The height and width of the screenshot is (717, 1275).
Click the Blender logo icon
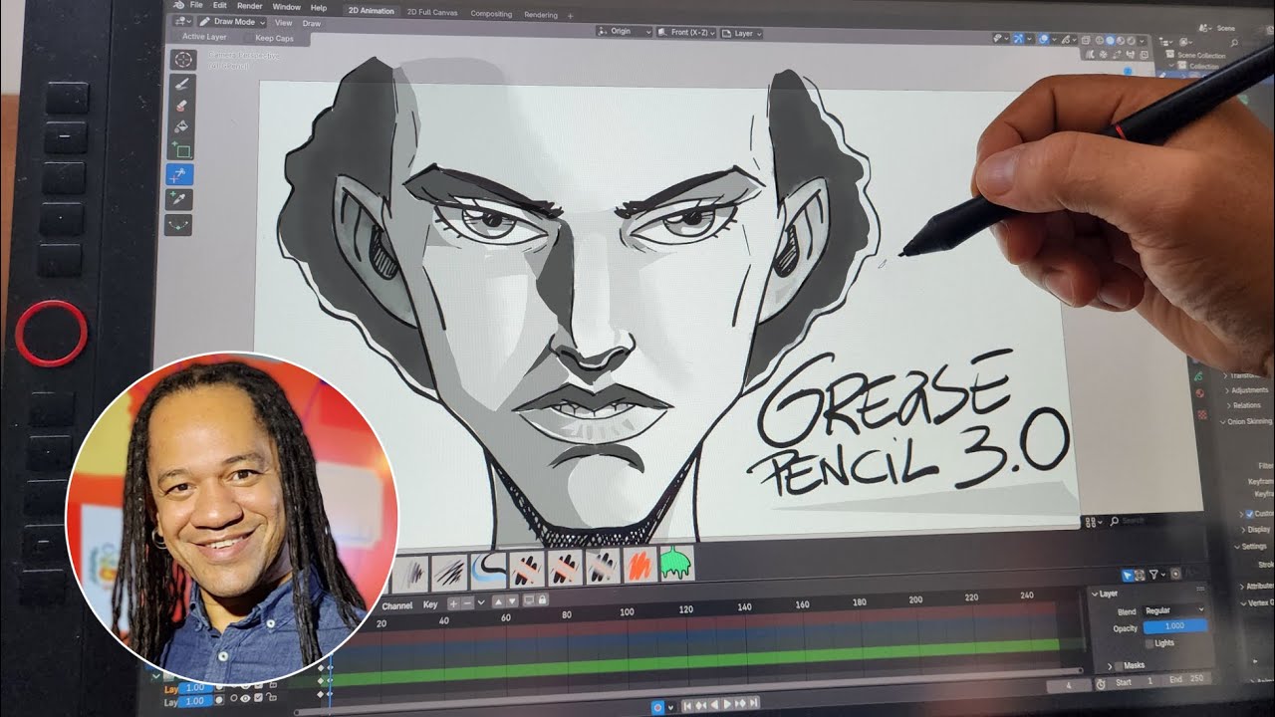[x=177, y=5]
